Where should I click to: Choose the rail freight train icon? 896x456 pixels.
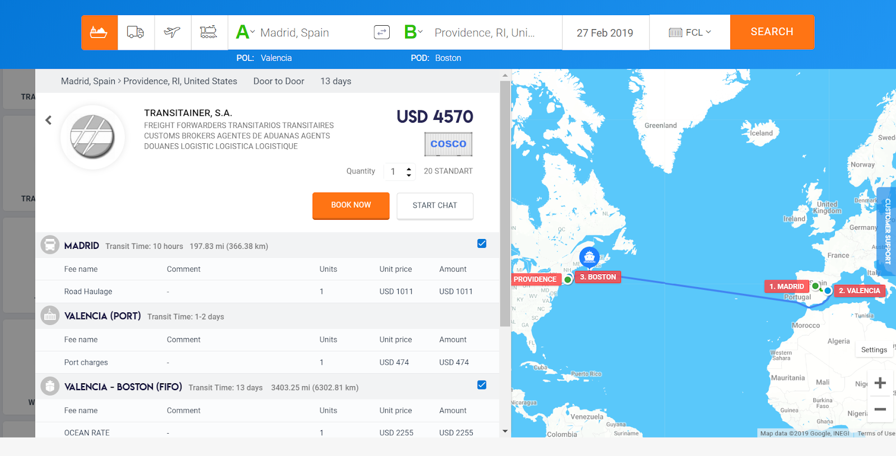tap(209, 32)
